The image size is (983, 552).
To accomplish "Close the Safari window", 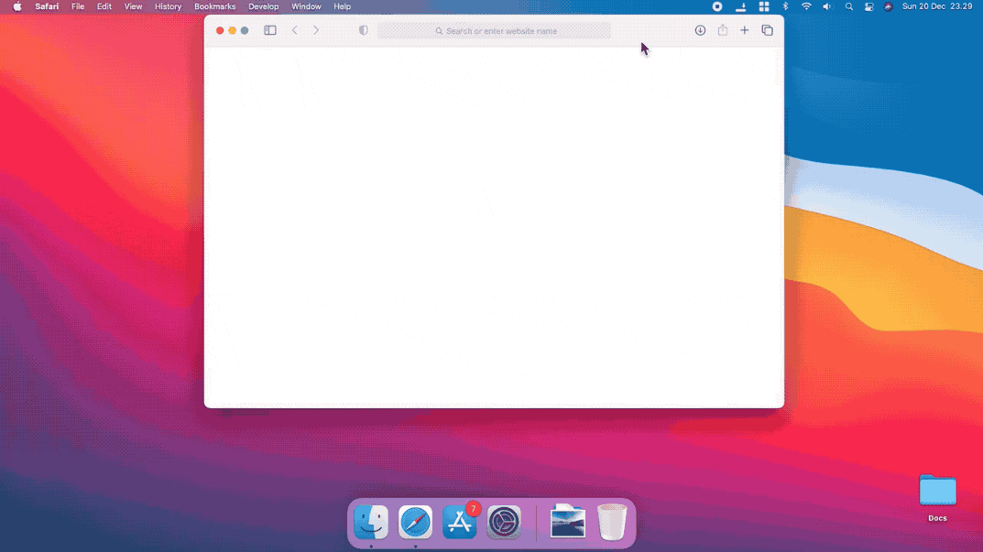I will pos(220,30).
